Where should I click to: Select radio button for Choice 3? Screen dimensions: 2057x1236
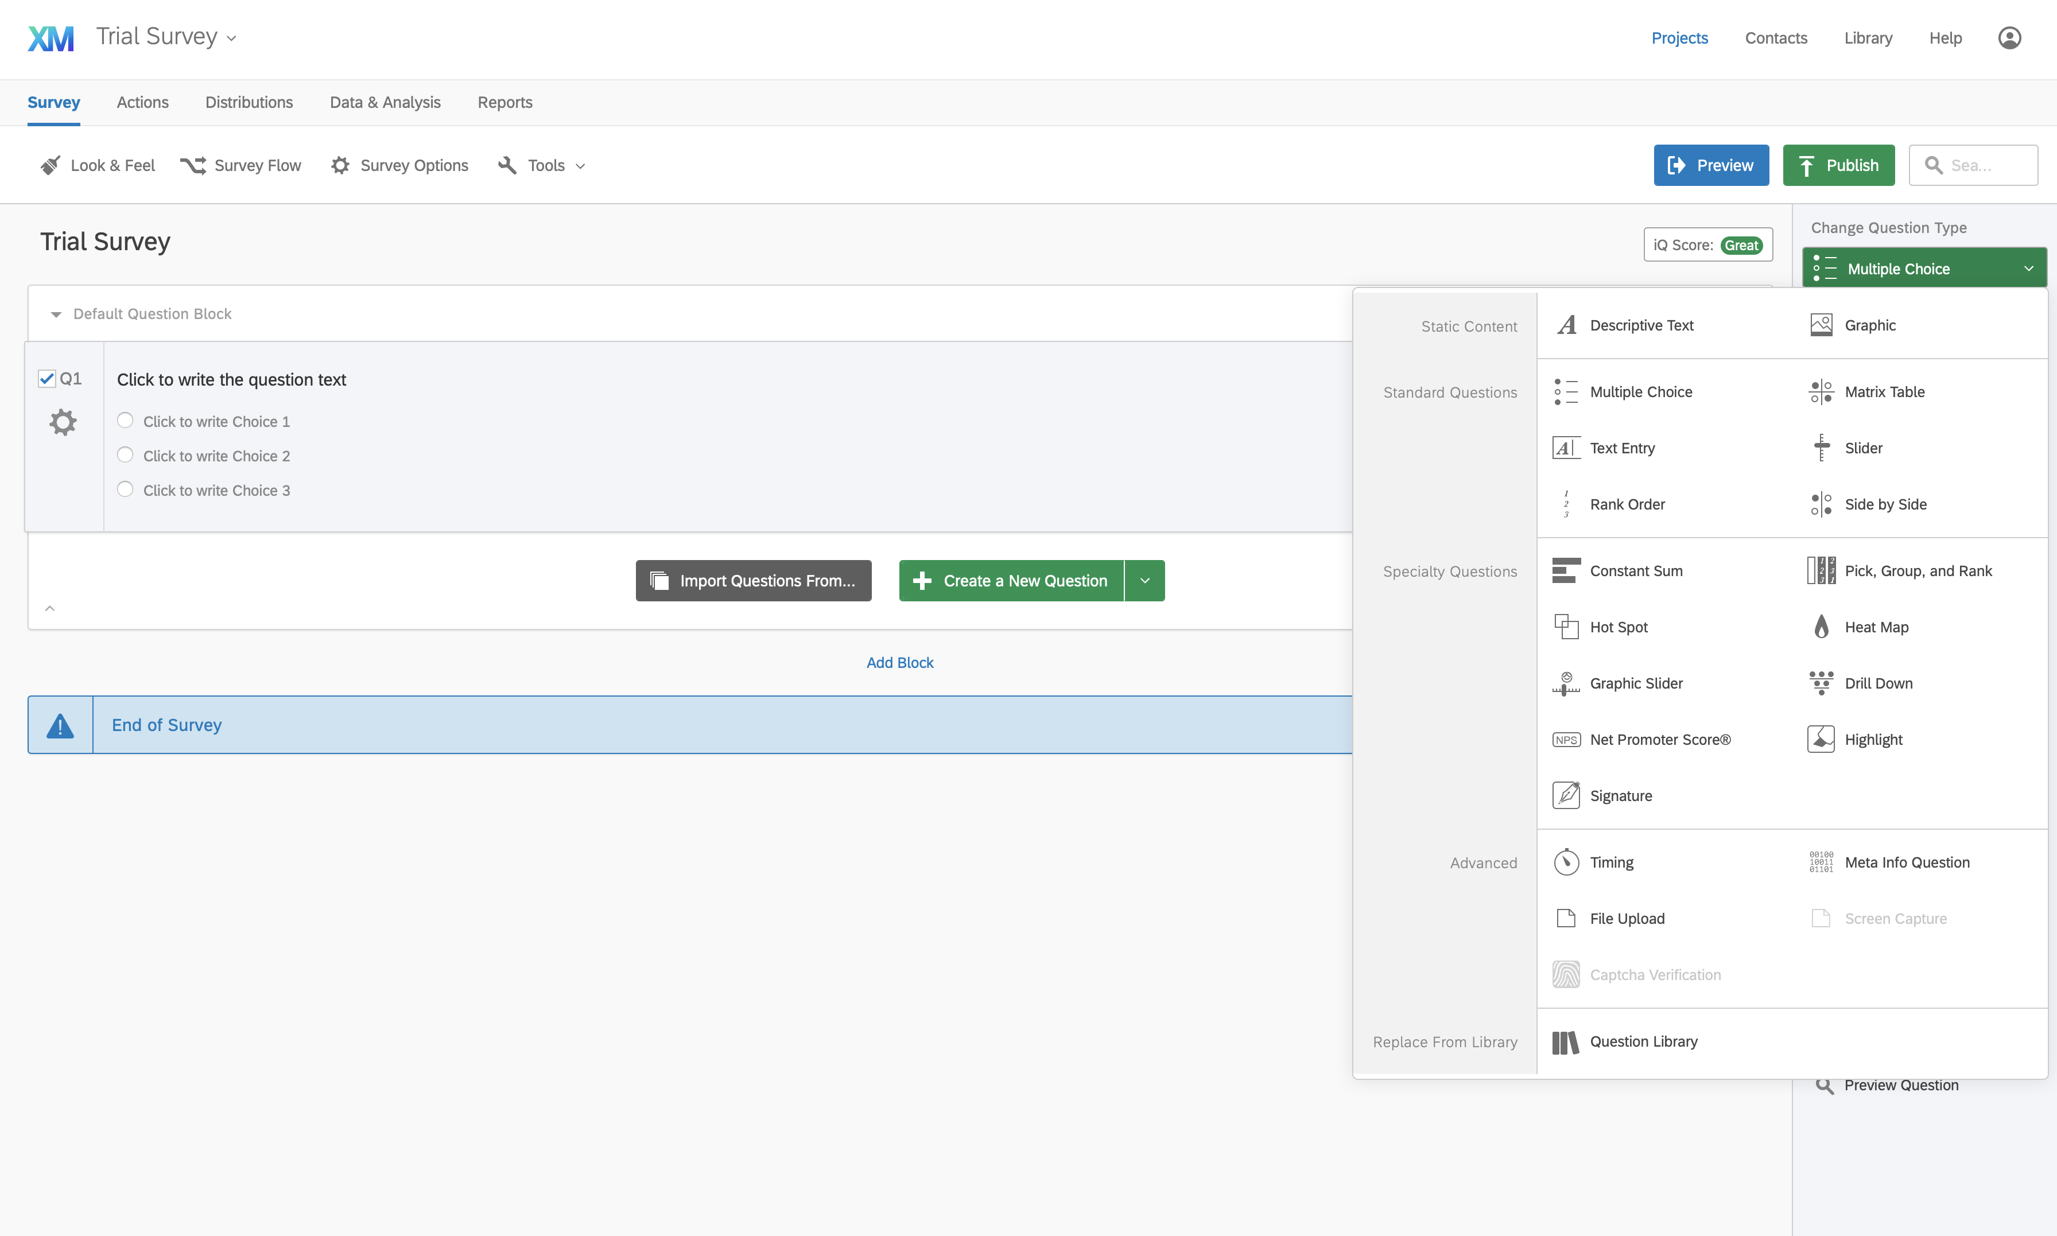[125, 489]
